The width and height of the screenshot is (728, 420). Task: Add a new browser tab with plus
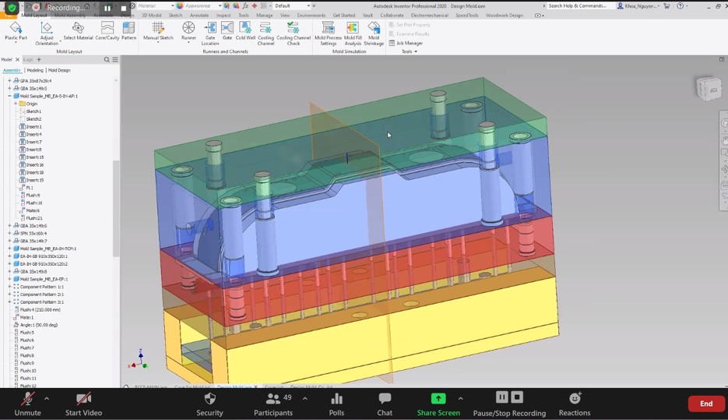click(x=39, y=59)
